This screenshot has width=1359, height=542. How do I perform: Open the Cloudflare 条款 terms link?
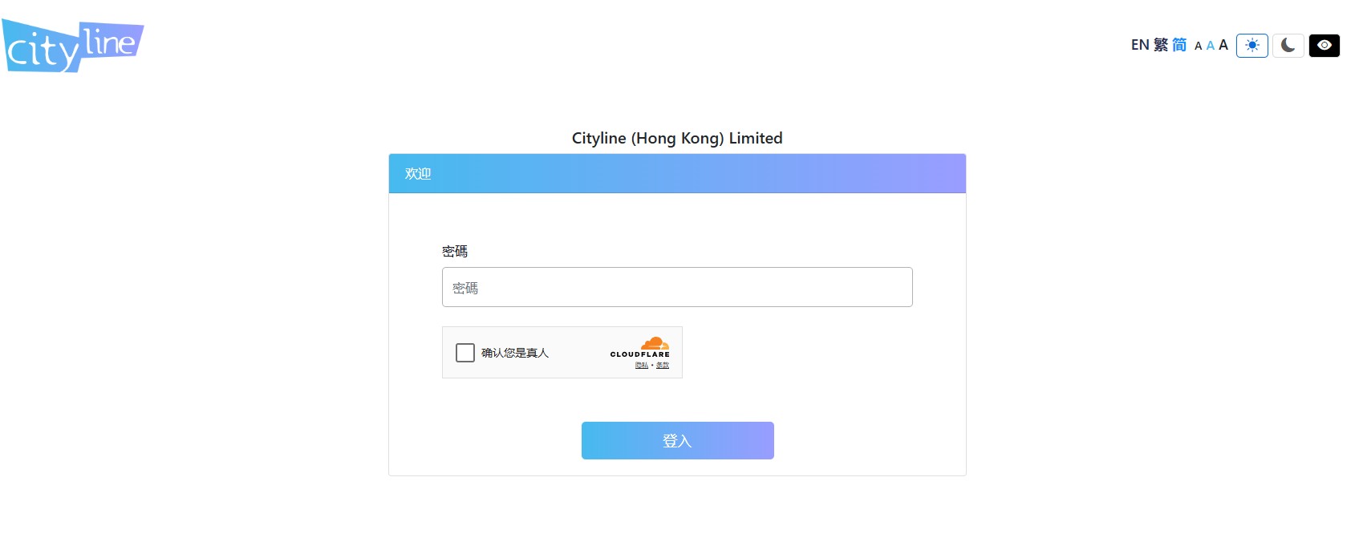(663, 365)
